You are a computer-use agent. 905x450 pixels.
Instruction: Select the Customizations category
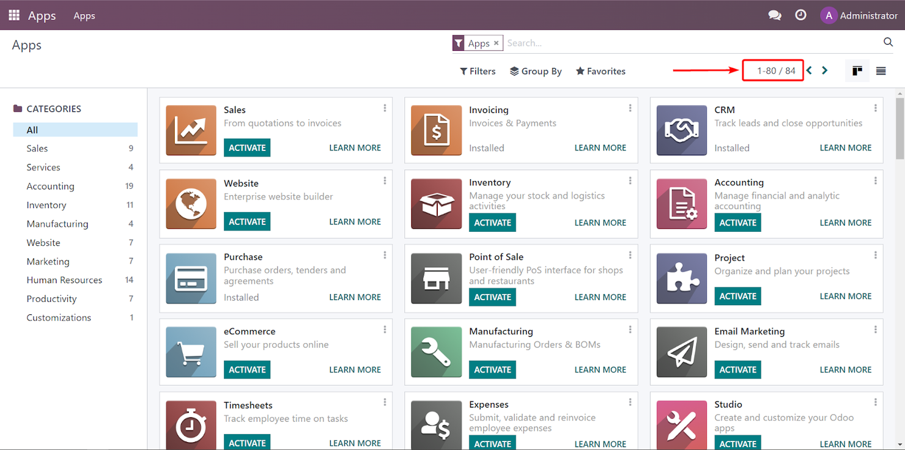point(75,318)
